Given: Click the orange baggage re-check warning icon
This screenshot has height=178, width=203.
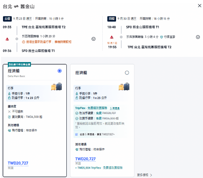Looking at the screenshot, I should (24, 42).
